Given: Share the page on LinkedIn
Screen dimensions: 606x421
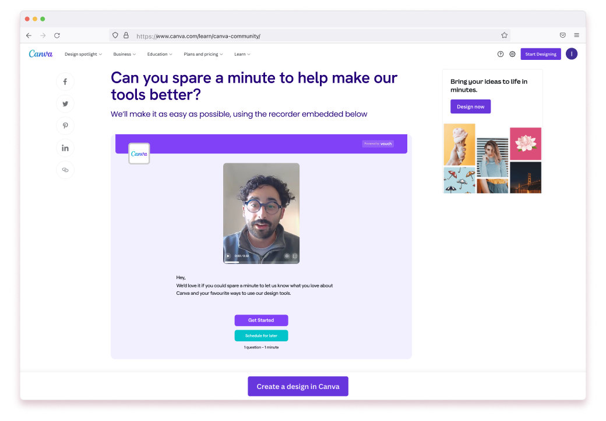Looking at the screenshot, I should 65,148.
